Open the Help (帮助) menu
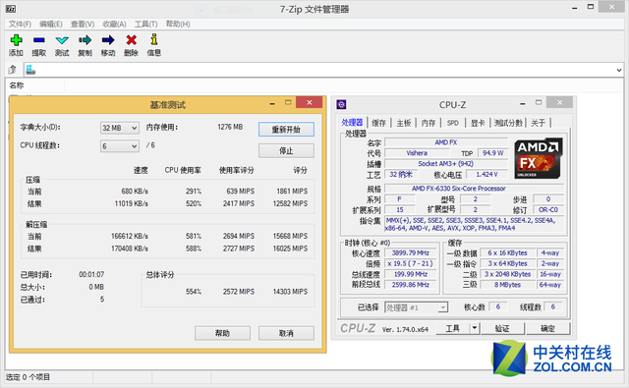Viewport: 629px width, 388px height. (178, 24)
